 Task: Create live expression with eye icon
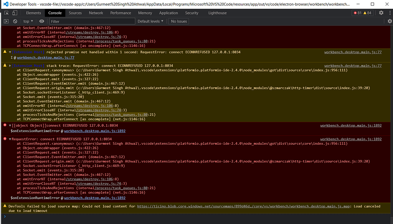click(42, 21)
